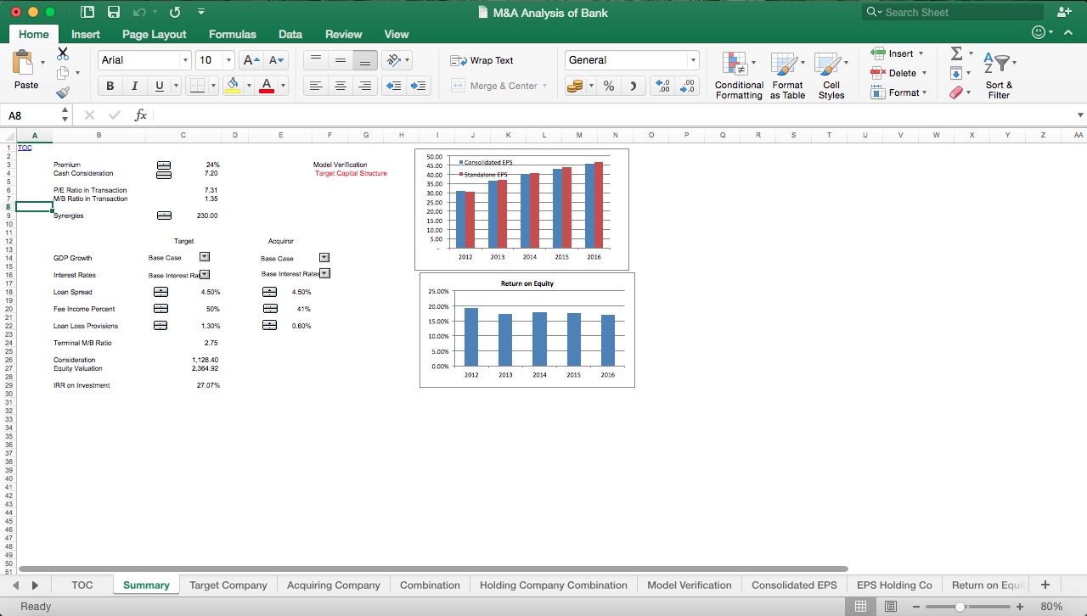Click the AutoSum icon

(957, 53)
